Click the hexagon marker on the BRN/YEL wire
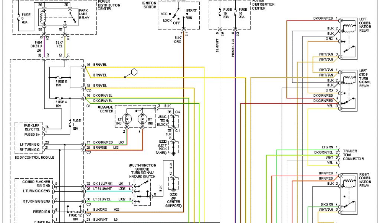 point(134,72)
